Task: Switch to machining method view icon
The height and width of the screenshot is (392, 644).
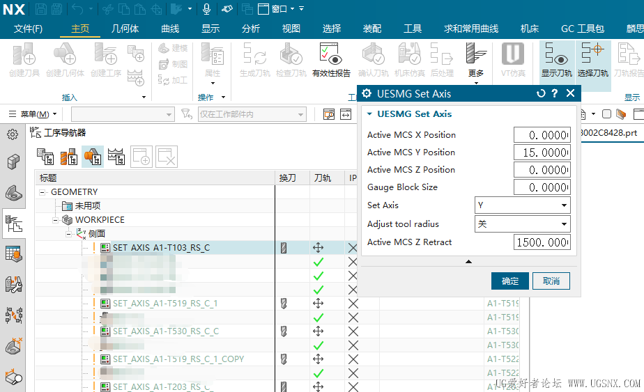Action: pyautogui.click(x=116, y=157)
